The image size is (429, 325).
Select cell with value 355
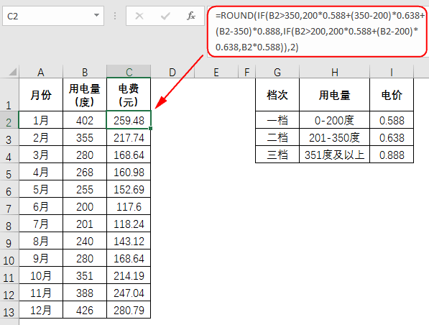pyautogui.click(x=85, y=137)
